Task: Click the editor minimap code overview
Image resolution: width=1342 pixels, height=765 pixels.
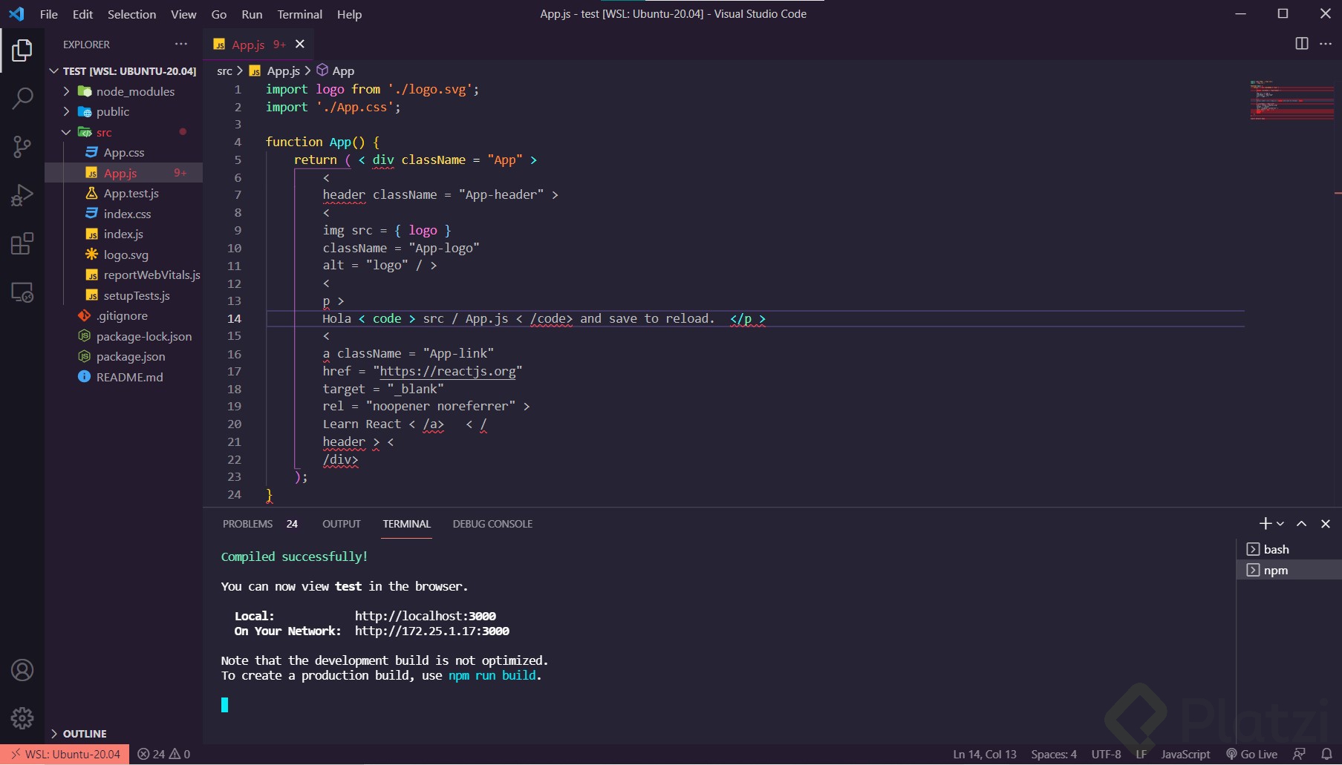Action: (x=1291, y=100)
